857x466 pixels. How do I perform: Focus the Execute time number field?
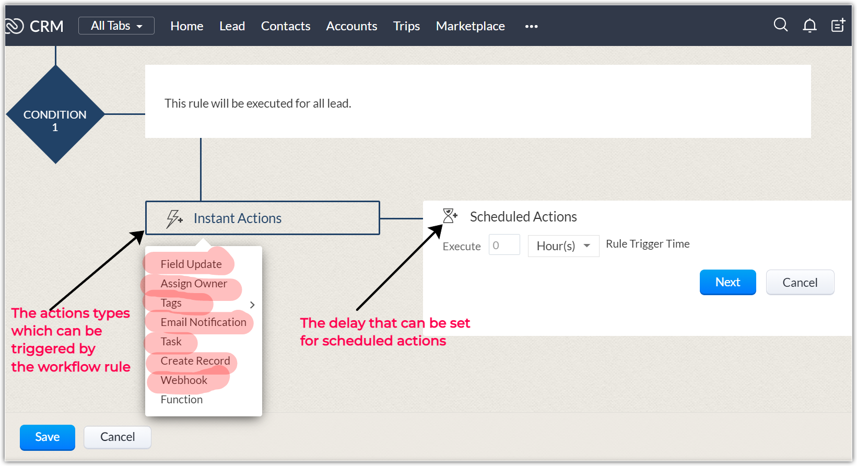point(504,245)
